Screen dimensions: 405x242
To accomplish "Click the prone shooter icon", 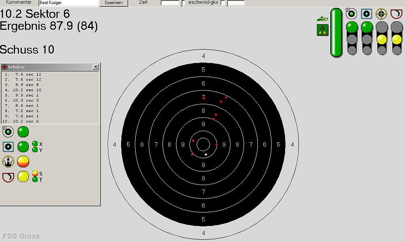I will 322,19.
